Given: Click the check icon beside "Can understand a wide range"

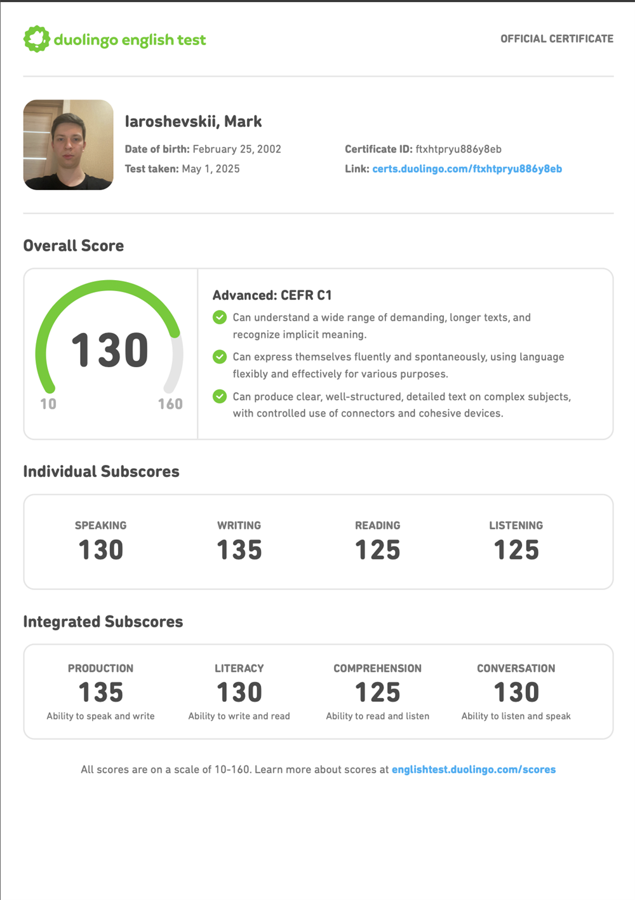Looking at the screenshot, I should click(x=220, y=318).
